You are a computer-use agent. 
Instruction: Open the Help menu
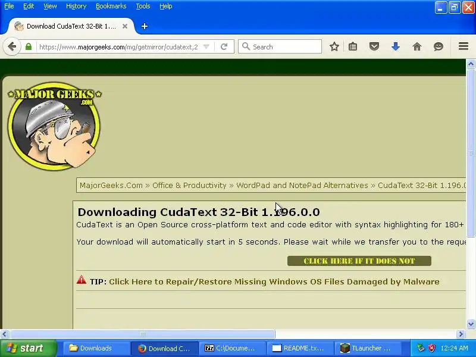(166, 6)
